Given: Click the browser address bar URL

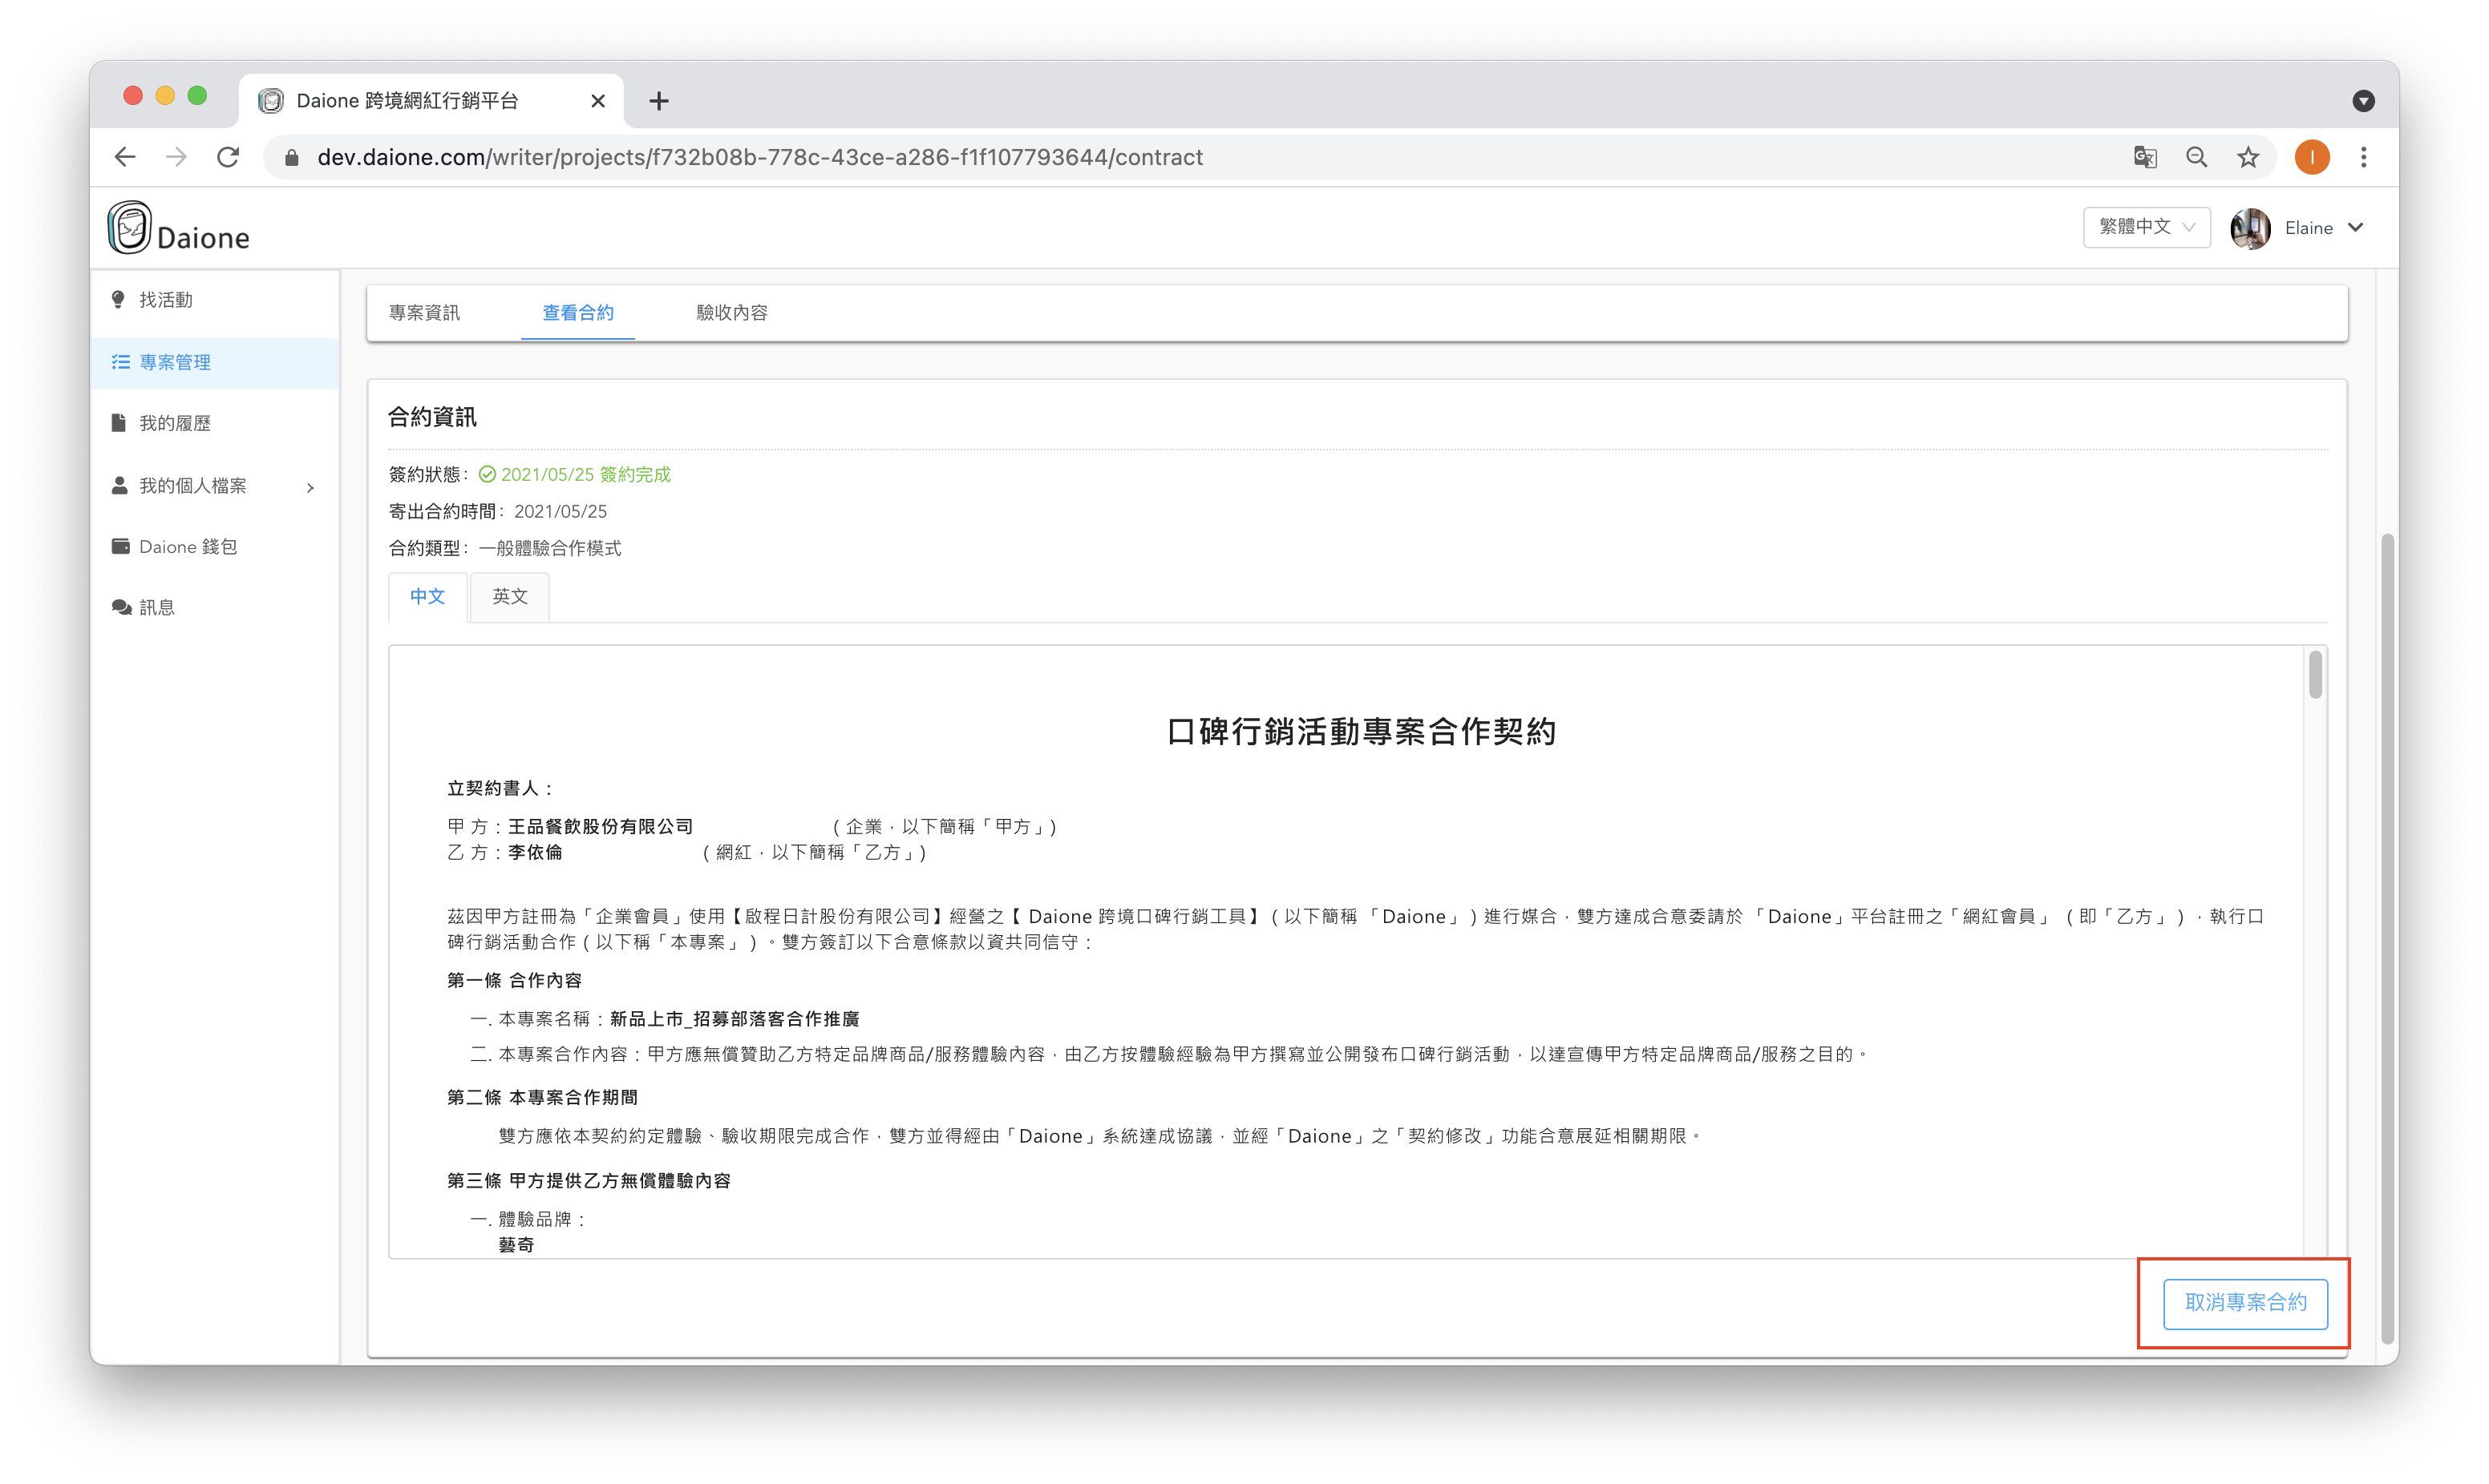Looking at the screenshot, I should 759,157.
